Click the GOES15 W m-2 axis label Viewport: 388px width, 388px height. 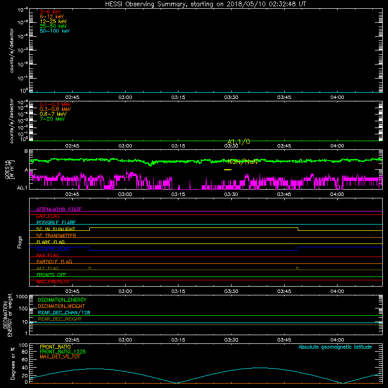[10, 169]
